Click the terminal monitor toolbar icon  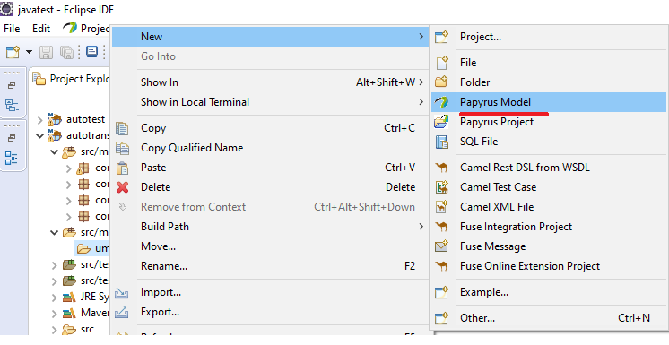91,52
